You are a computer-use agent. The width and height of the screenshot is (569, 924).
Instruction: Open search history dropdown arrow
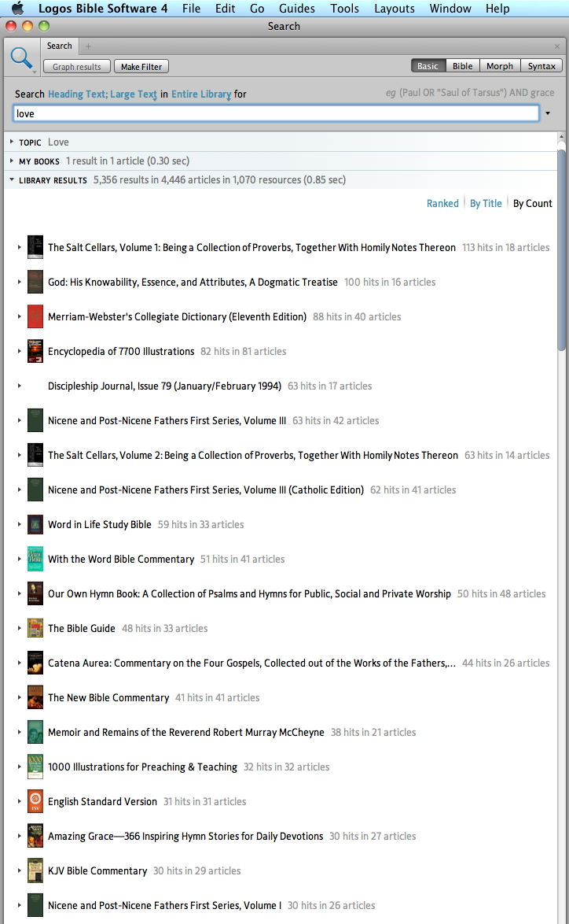pos(548,113)
